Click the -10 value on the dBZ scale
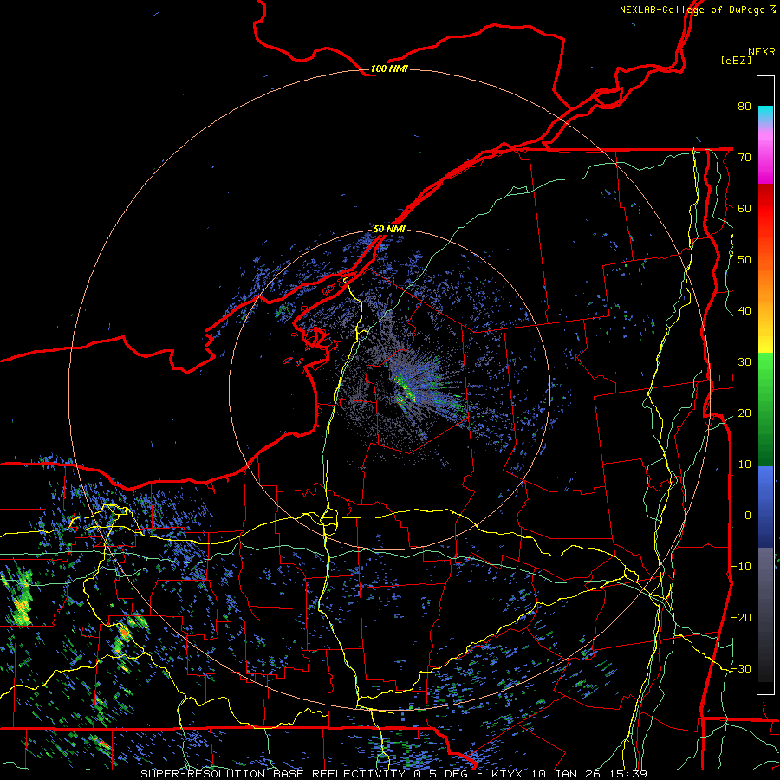The width and height of the screenshot is (780, 780). pos(741,567)
